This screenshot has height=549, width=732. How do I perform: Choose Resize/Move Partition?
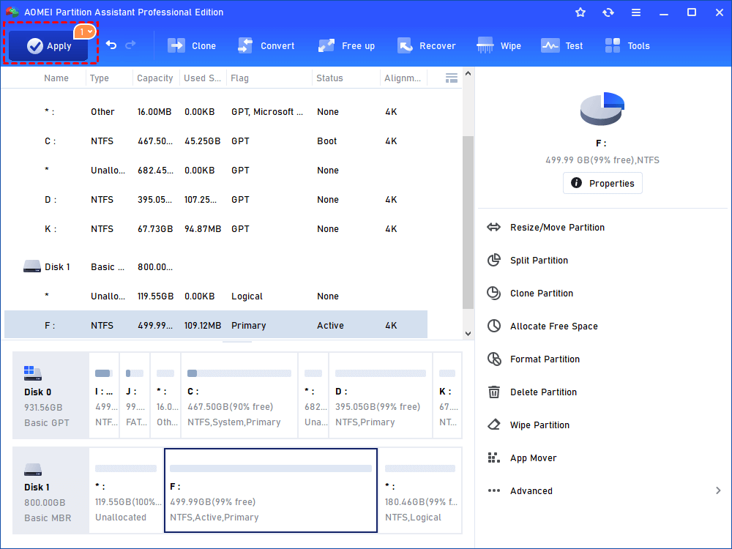pyautogui.click(x=557, y=228)
